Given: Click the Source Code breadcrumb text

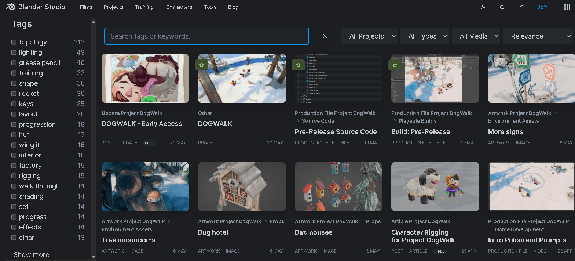Looking at the screenshot, I should click(x=318, y=121).
